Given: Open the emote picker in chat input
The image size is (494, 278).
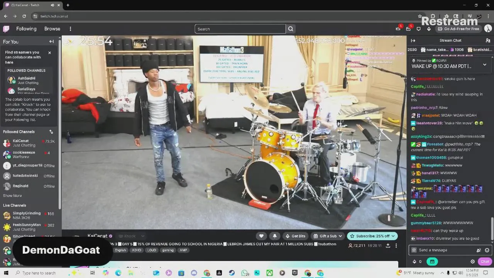Looking at the screenshot, I should [x=487, y=250].
